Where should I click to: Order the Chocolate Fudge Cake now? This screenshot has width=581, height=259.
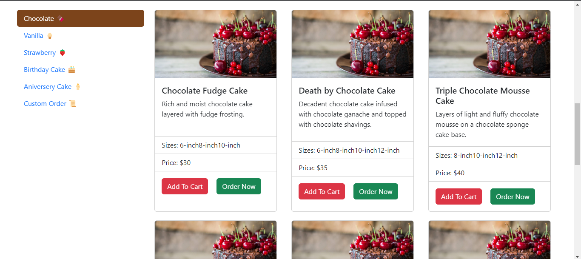coord(239,186)
